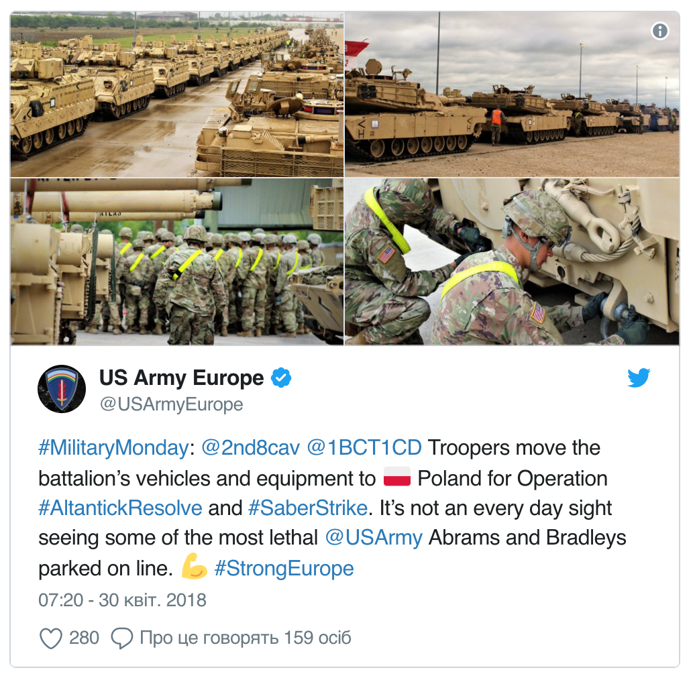Click the Poland flag emoji
The image size is (691, 676).
pos(397,477)
